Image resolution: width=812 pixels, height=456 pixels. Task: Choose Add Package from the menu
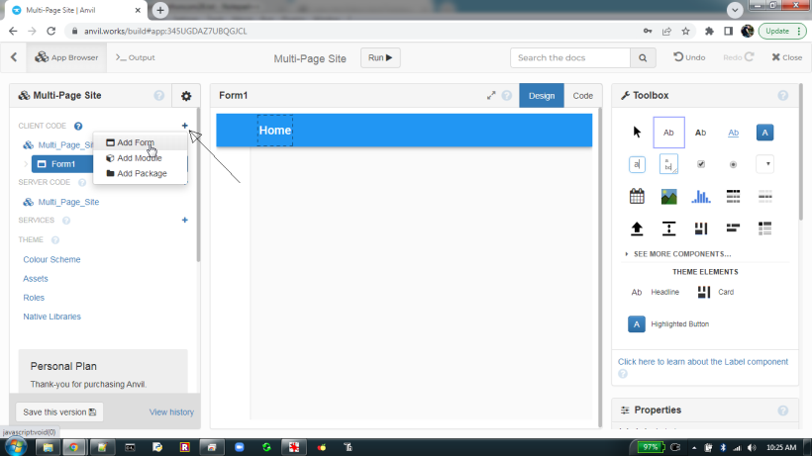click(x=141, y=174)
